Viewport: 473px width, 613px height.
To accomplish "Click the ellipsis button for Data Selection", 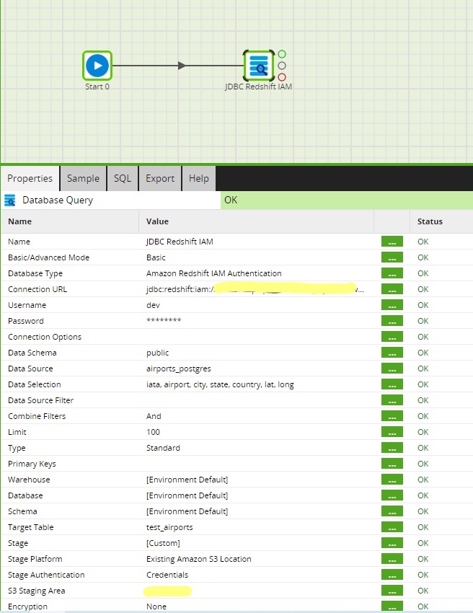I will (392, 385).
